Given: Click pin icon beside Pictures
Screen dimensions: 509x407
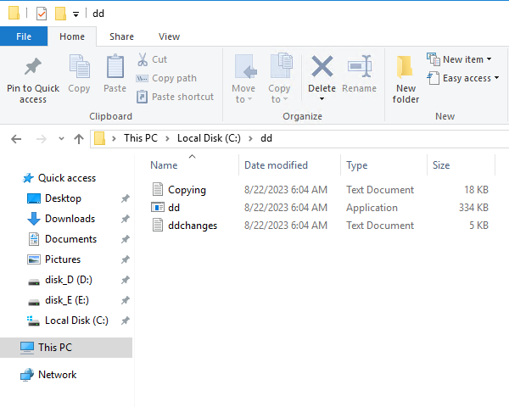Looking at the screenshot, I should coord(126,259).
